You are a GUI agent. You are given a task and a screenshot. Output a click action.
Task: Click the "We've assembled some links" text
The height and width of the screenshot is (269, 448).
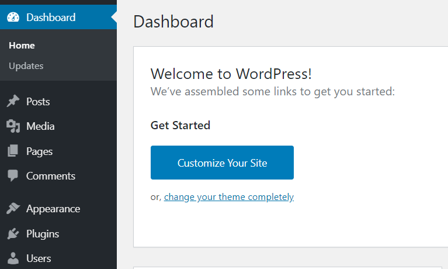[x=273, y=92]
